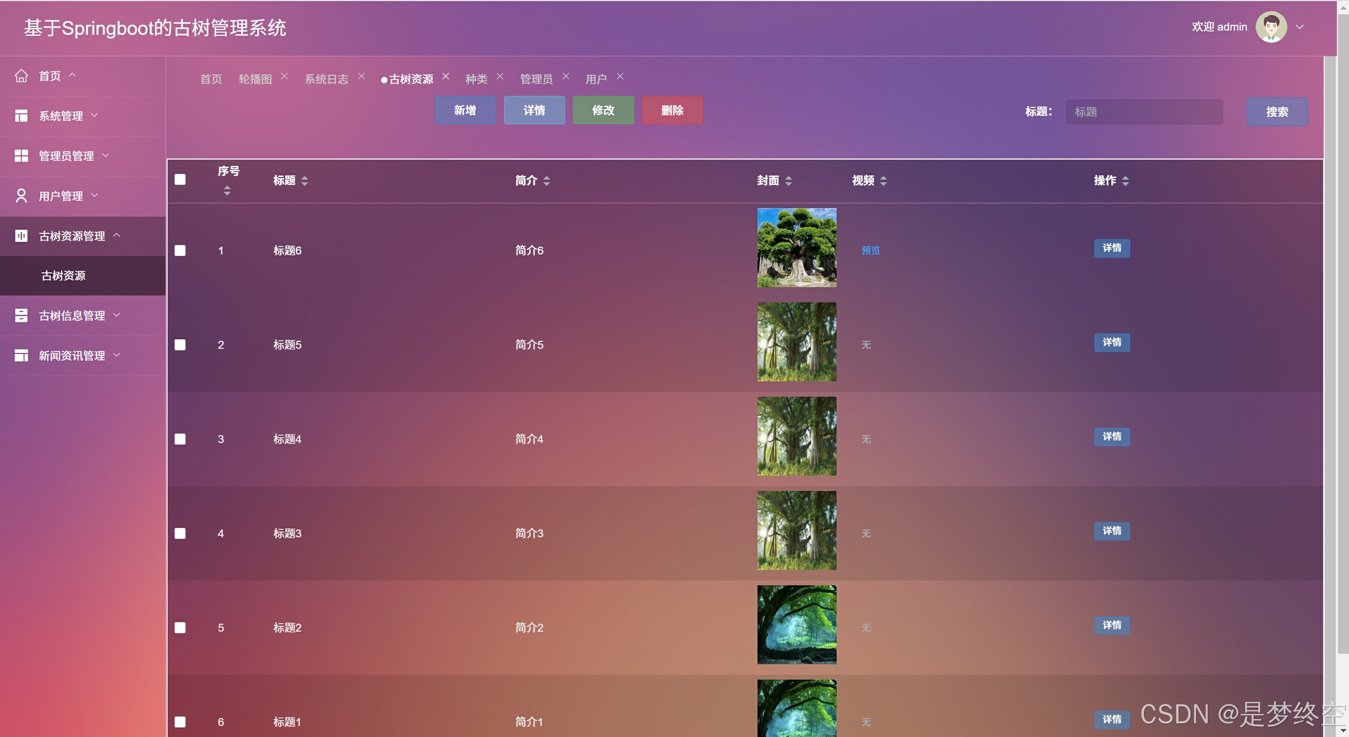Close the 系统日志 tab

click(x=361, y=76)
